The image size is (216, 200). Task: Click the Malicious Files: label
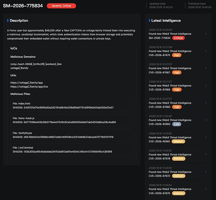(x=21, y=94)
